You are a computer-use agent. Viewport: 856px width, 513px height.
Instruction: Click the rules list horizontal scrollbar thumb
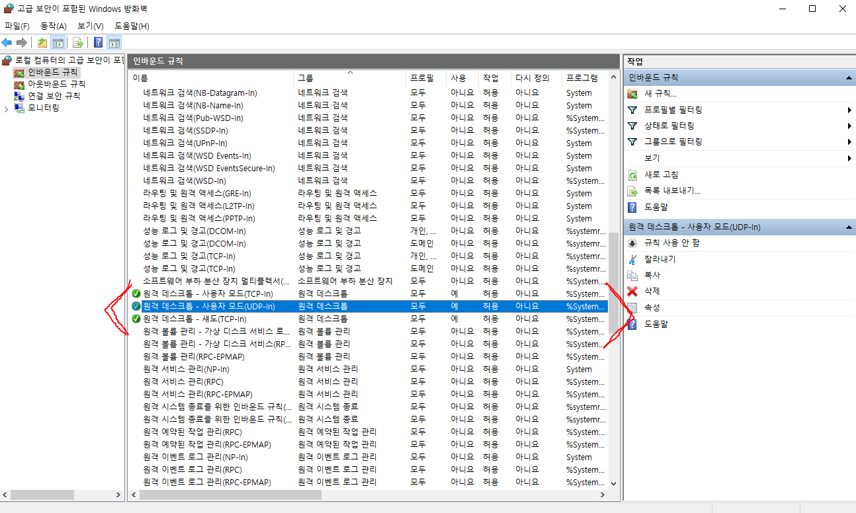(230, 494)
